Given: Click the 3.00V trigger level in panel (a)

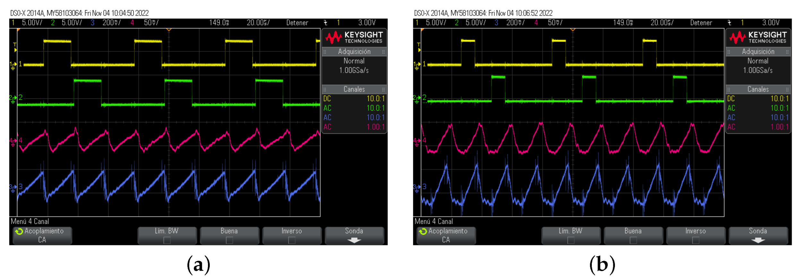Looking at the screenshot, I should tap(367, 23).
